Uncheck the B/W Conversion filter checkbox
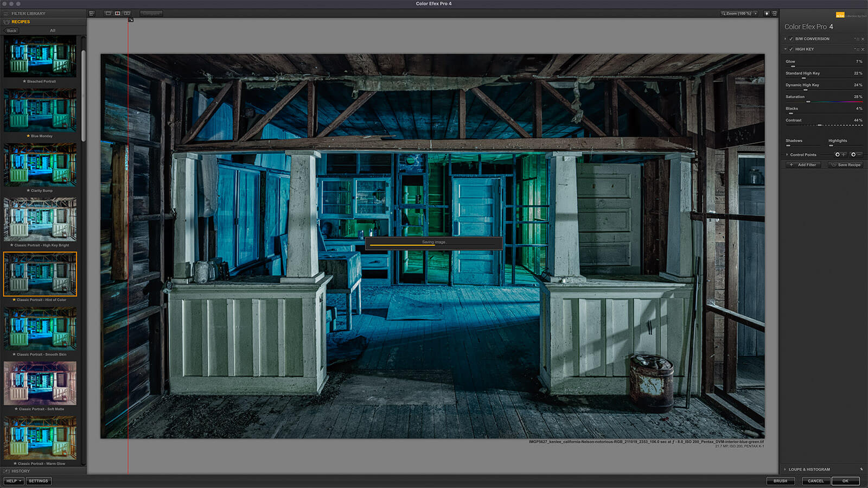The height and width of the screenshot is (488, 868). point(791,39)
